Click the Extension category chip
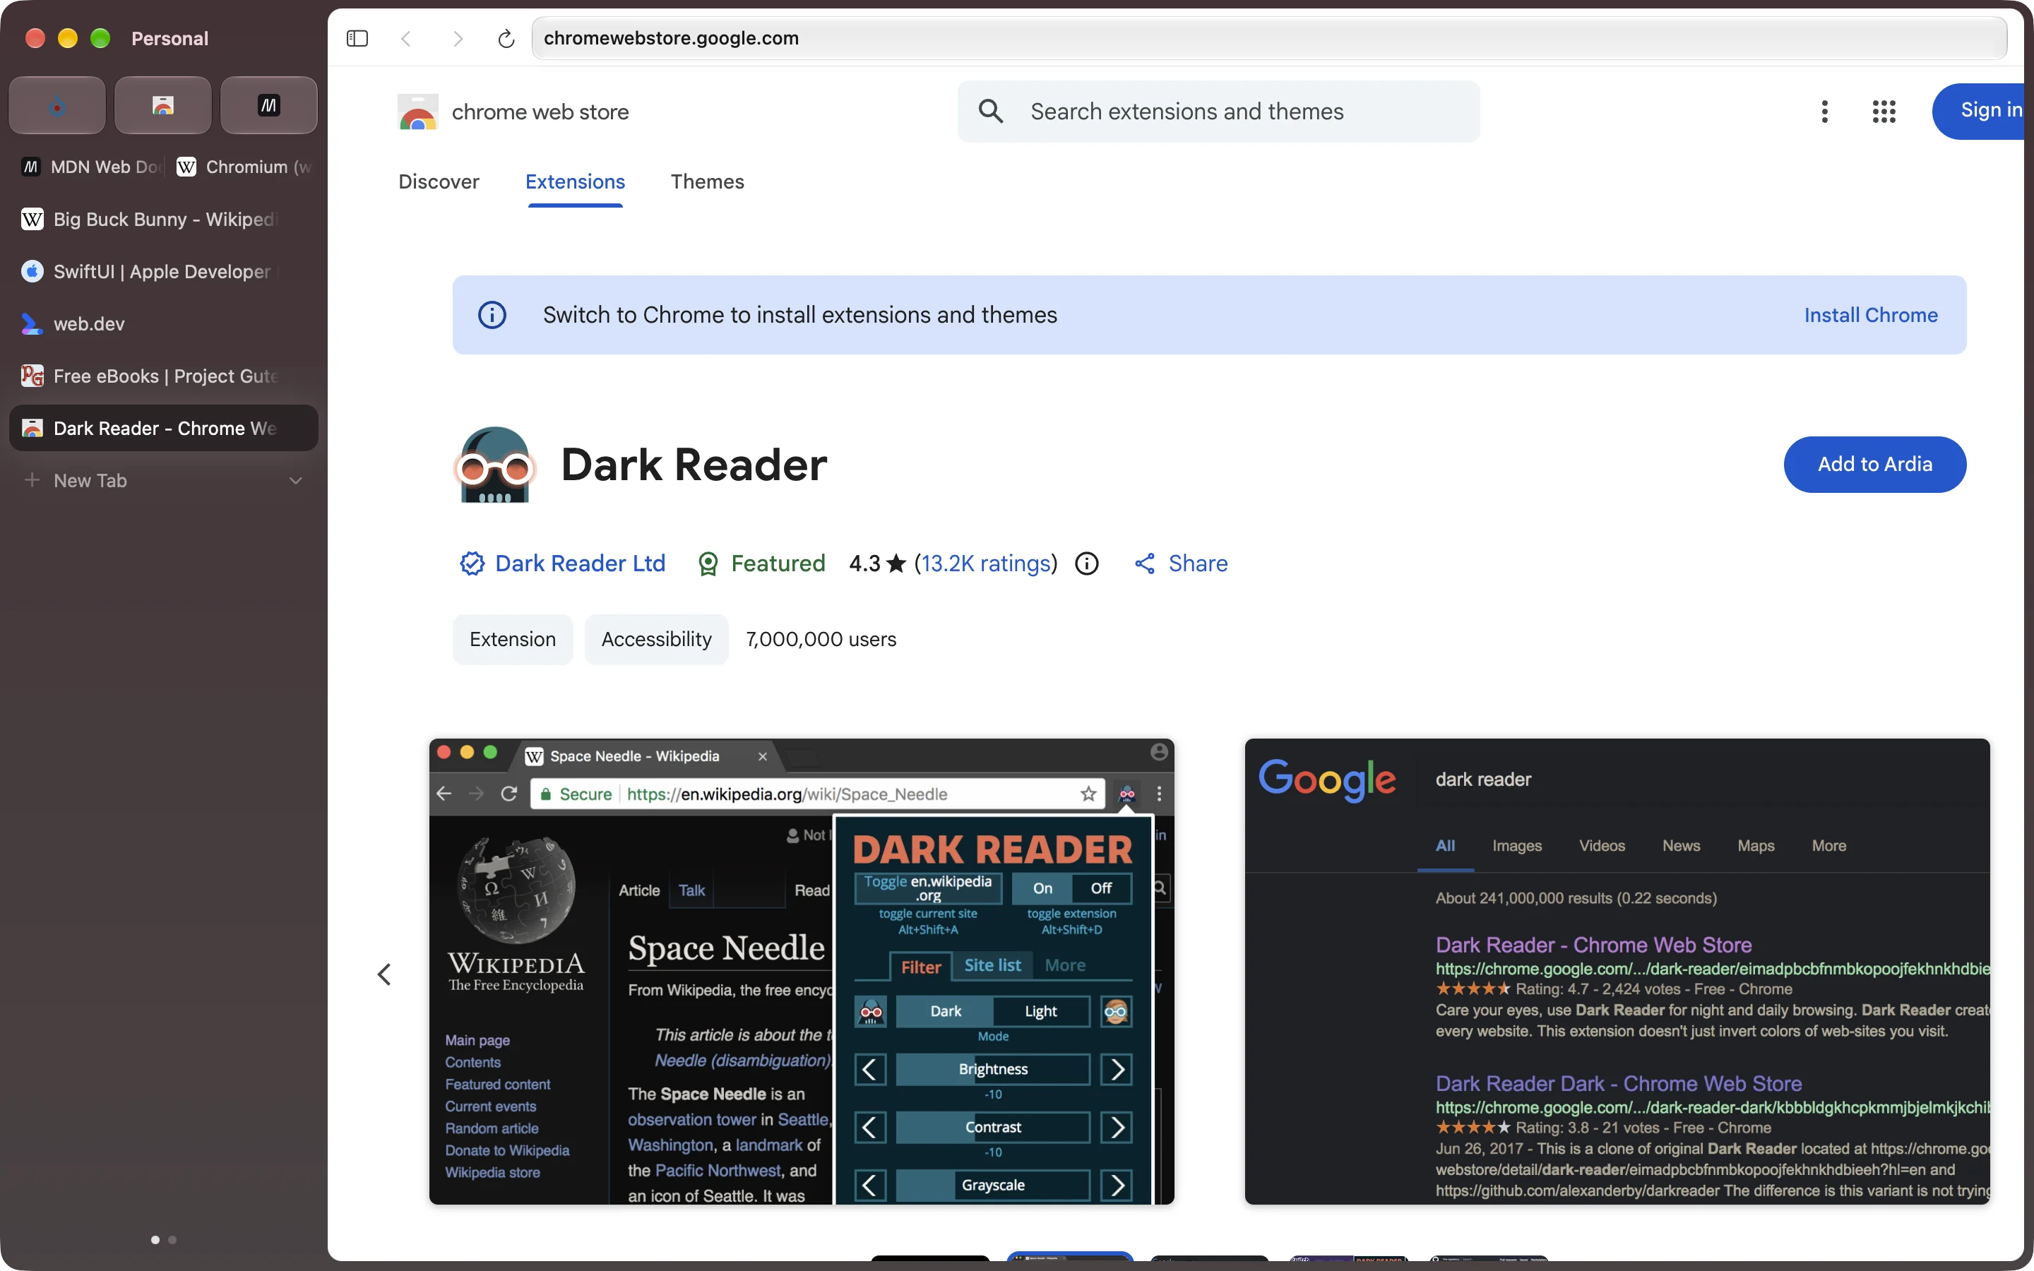This screenshot has height=1271, width=2034. pos(513,639)
